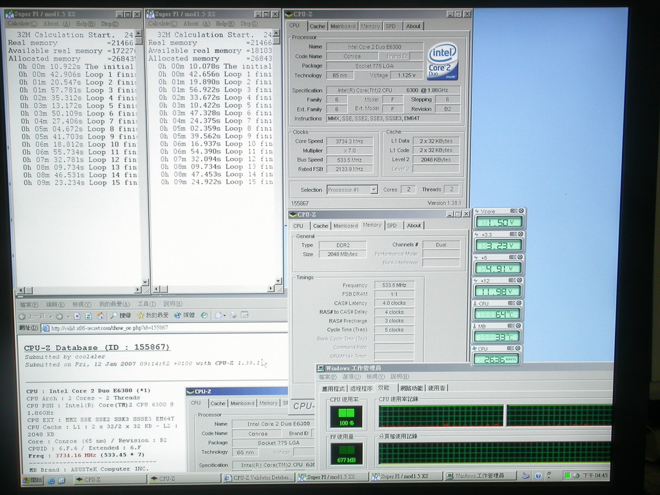Click CPU-Z Validator Database taskbar button
660x495 pixels.
click(x=258, y=478)
